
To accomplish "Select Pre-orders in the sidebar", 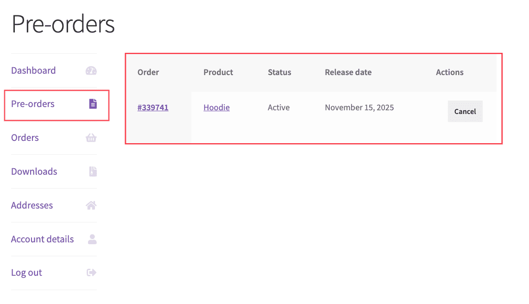I will click(x=33, y=104).
